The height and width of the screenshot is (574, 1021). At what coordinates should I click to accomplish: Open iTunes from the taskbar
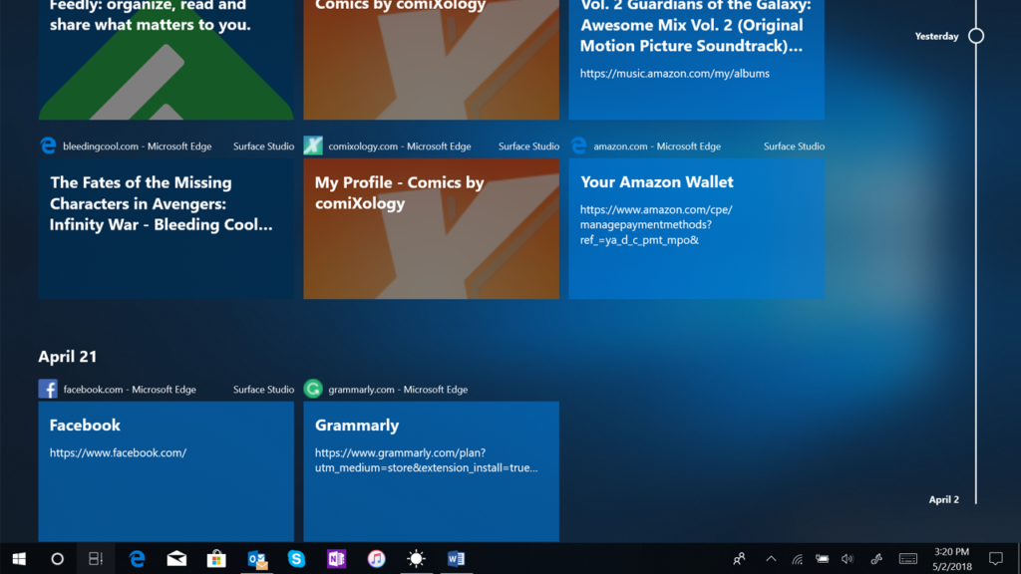(376, 558)
